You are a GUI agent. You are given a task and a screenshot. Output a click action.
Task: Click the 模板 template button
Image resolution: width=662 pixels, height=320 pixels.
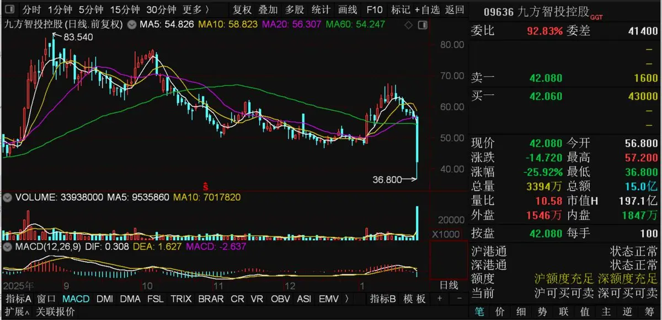[414, 299]
